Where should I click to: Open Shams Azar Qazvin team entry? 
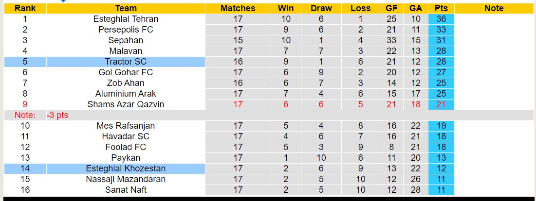[x=126, y=104]
